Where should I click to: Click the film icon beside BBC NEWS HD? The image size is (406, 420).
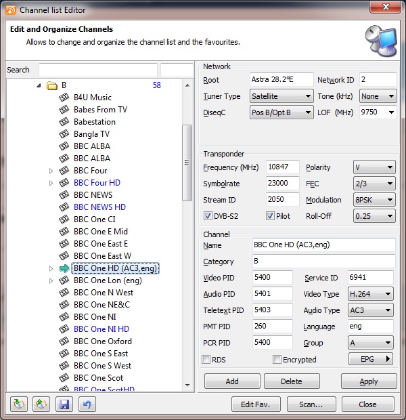[64, 207]
